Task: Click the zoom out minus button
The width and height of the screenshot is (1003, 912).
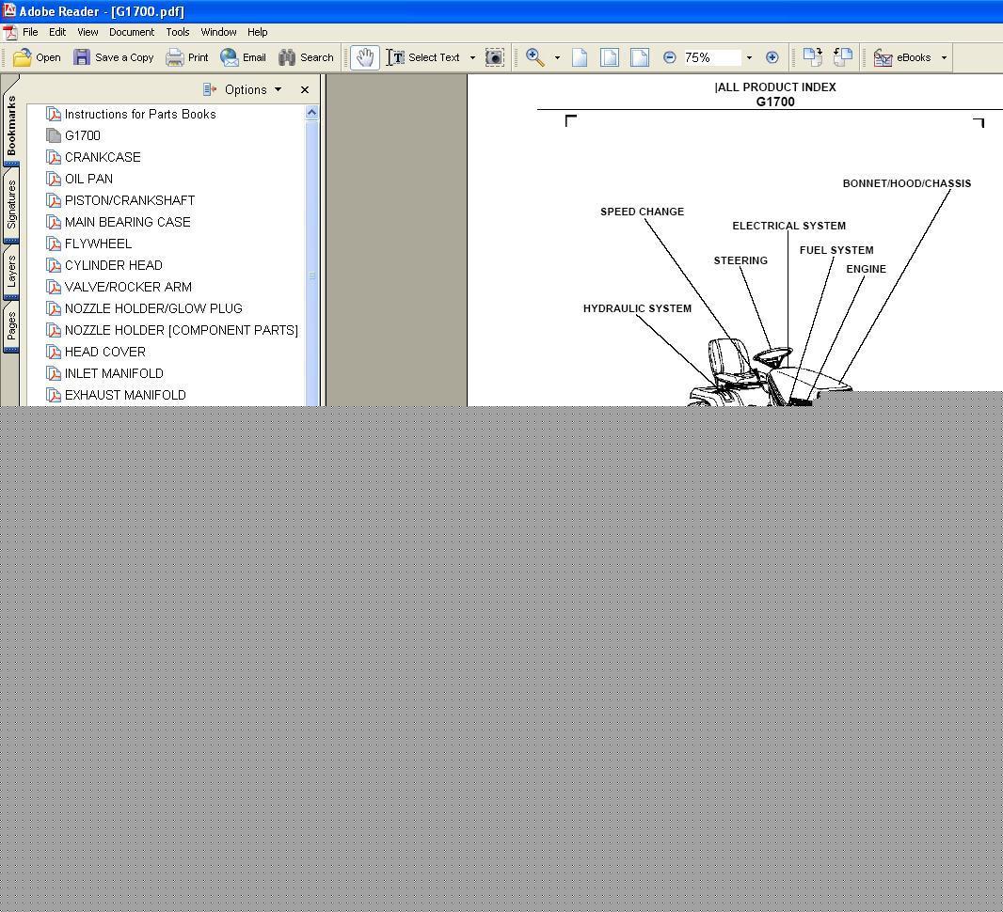Action: pyautogui.click(x=669, y=57)
